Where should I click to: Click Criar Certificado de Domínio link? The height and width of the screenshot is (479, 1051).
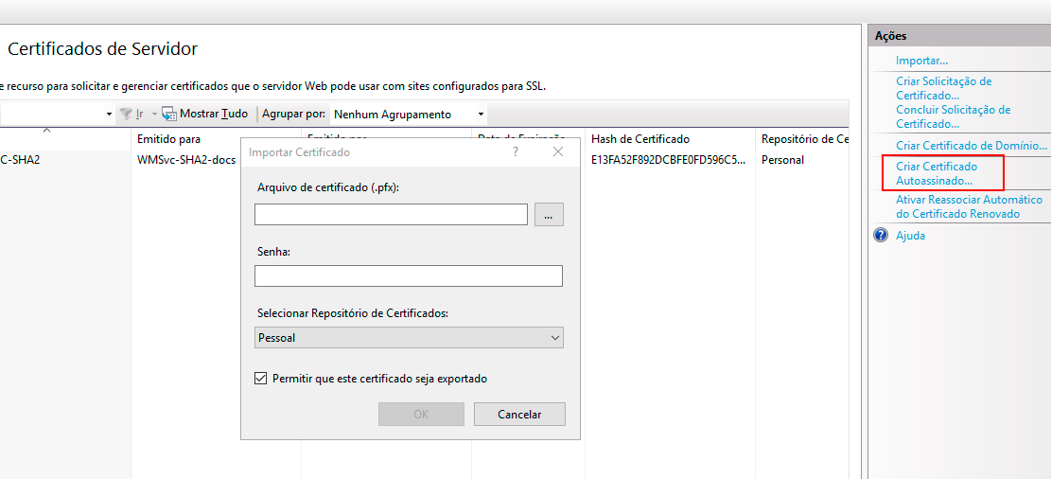pyautogui.click(x=971, y=146)
